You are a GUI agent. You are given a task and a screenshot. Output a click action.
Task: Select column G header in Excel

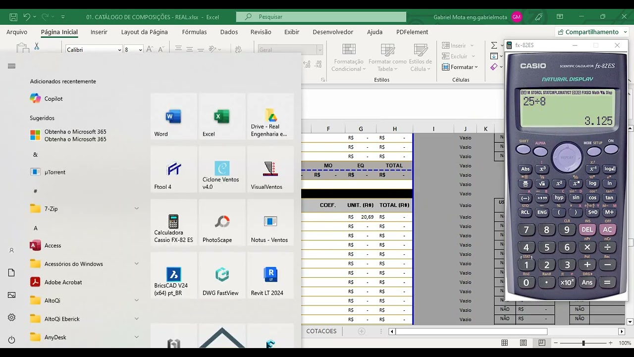pyautogui.click(x=361, y=129)
